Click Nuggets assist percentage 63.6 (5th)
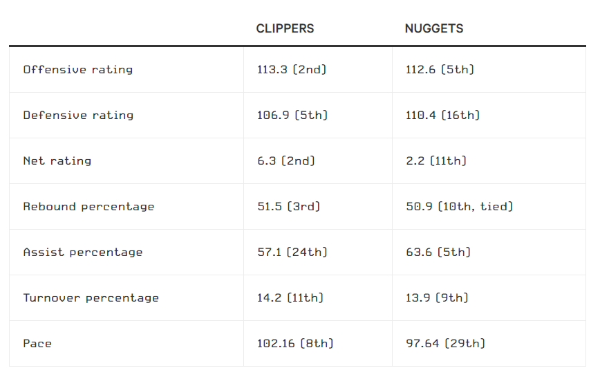Screen dimensions: 600x377 click(438, 252)
